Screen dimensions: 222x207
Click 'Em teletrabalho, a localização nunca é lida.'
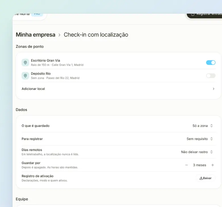click(50, 154)
